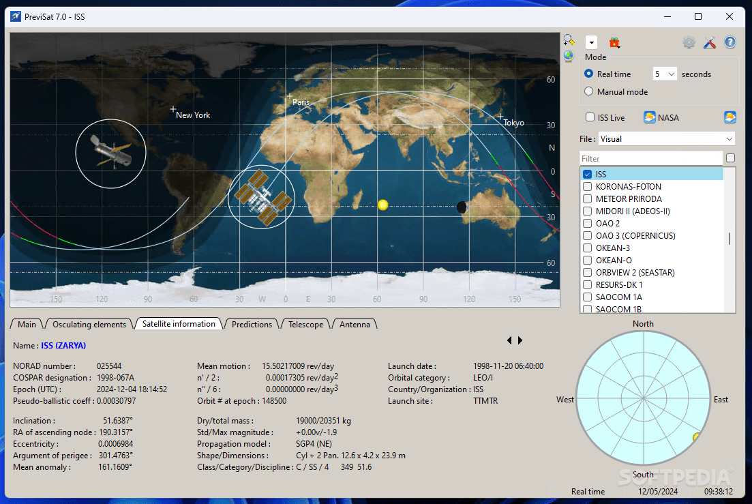The height and width of the screenshot is (504, 752).
Task: Click the propagation model SGP4 (NE)
Action: click(314, 443)
